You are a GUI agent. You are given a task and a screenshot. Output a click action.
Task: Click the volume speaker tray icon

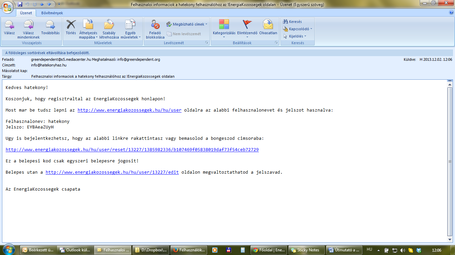(403, 250)
